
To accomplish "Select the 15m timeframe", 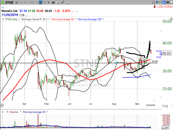I will coord(32,2).
